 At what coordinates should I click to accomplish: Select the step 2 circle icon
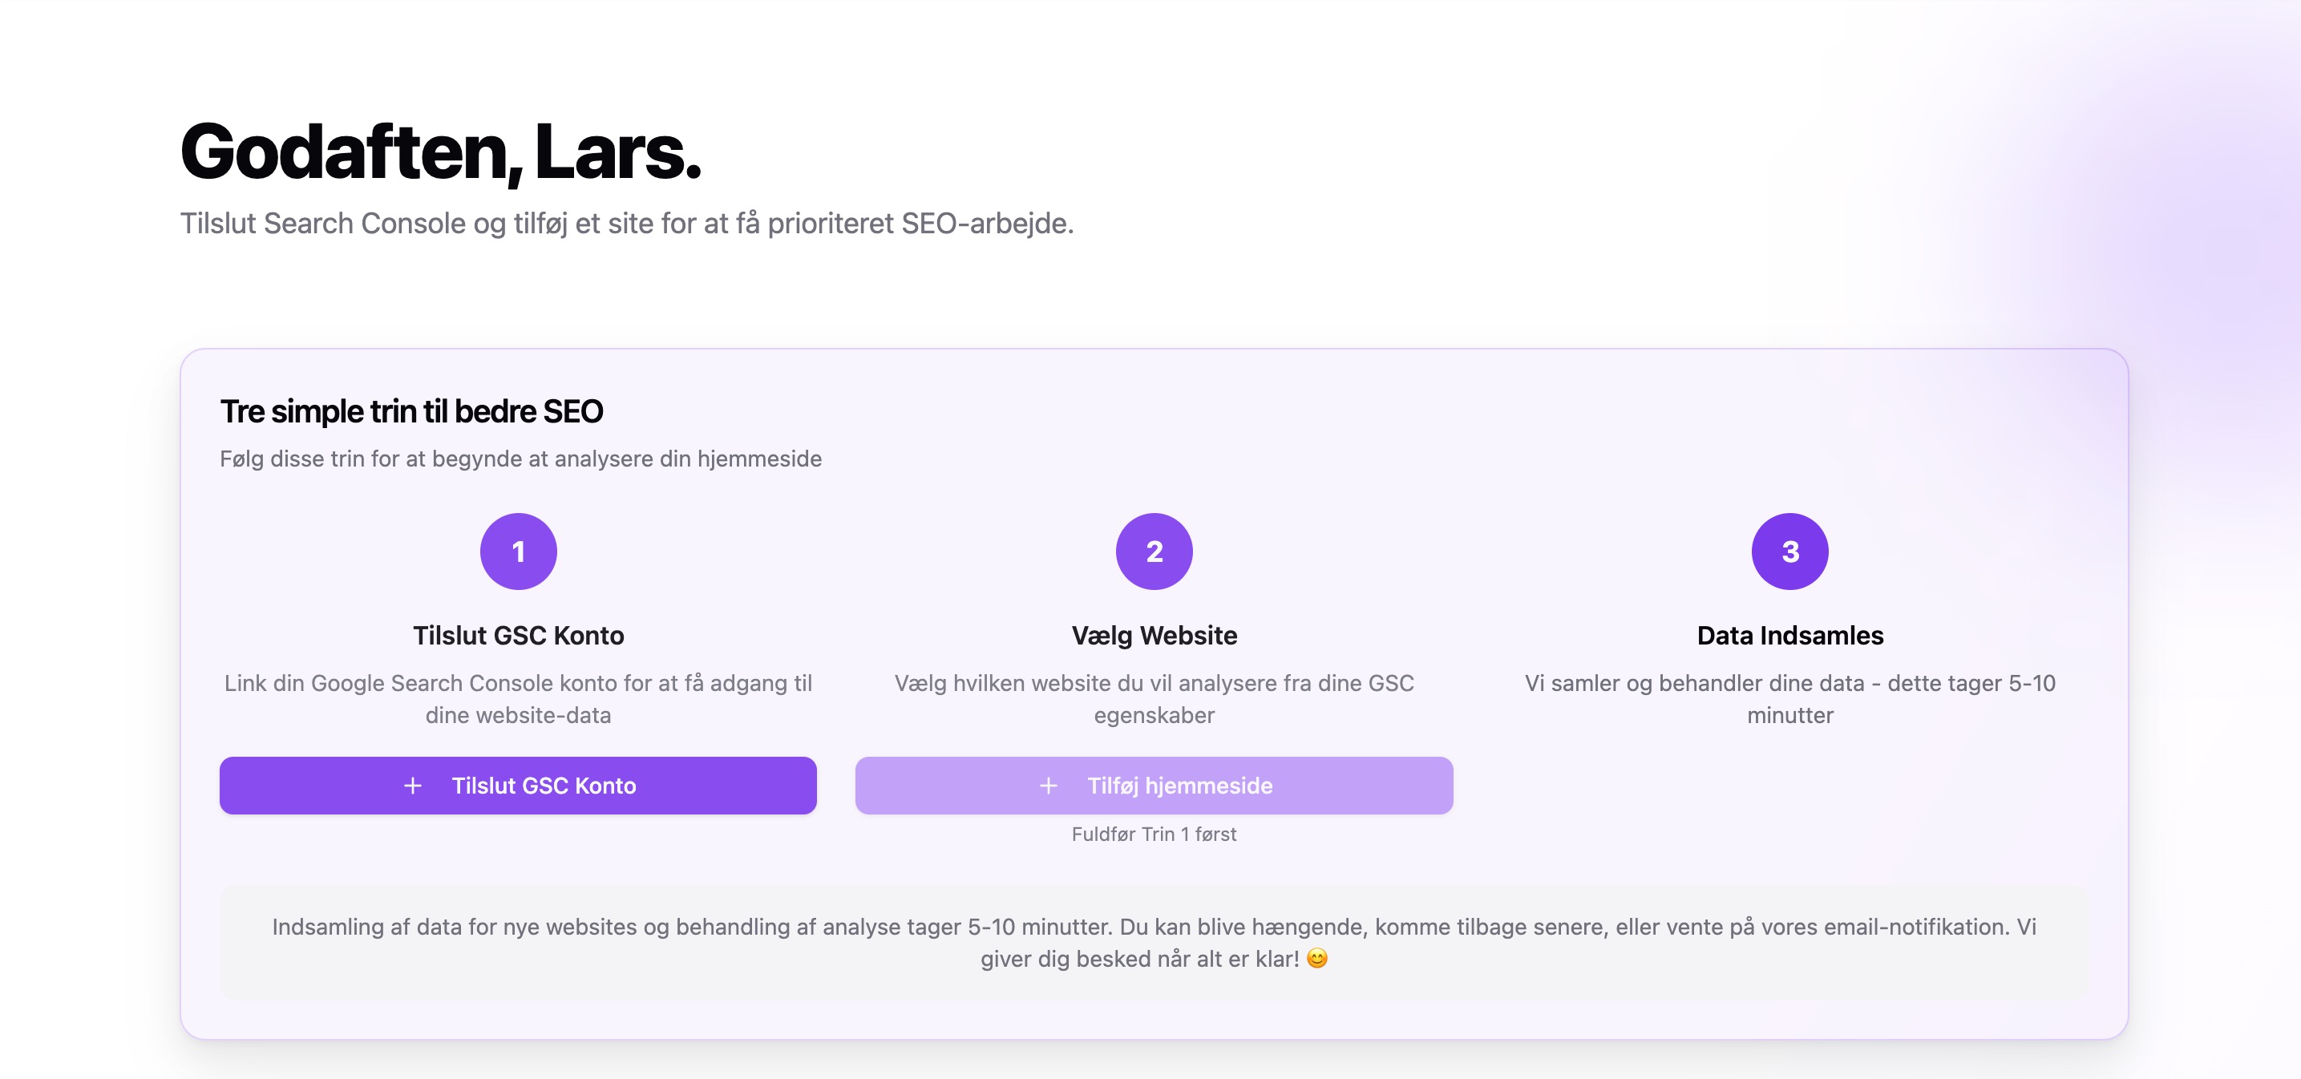click(1154, 551)
